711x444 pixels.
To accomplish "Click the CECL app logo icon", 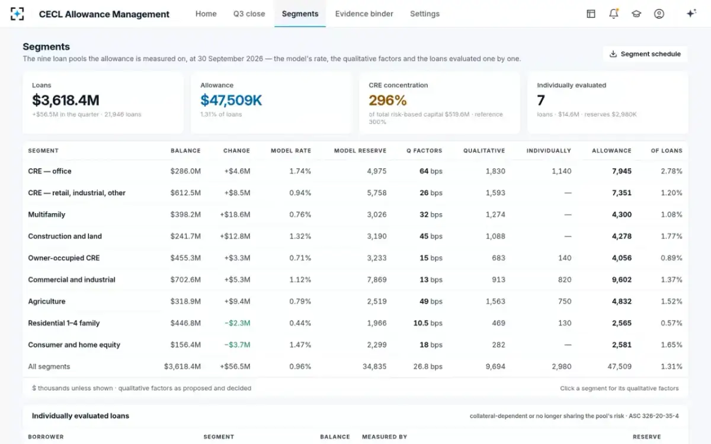I will pos(17,14).
